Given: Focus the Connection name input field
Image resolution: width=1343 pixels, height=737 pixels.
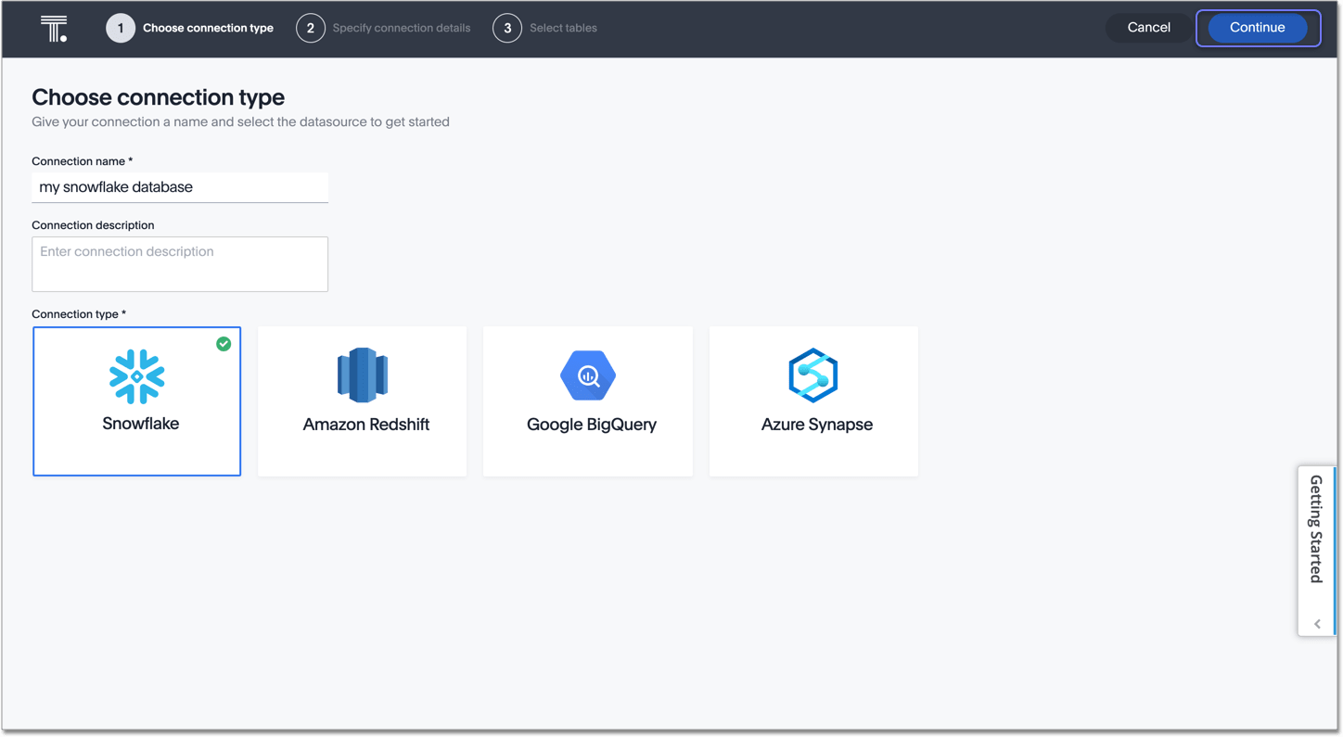Looking at the screenshot, I should pos(180,187).
